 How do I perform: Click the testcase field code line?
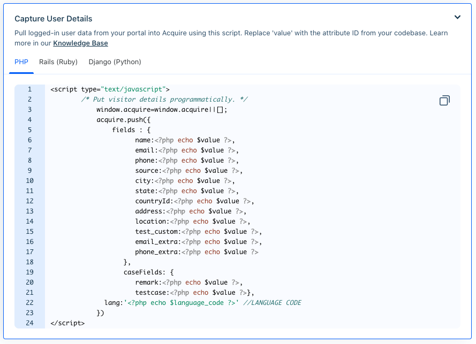click(194, 293)
